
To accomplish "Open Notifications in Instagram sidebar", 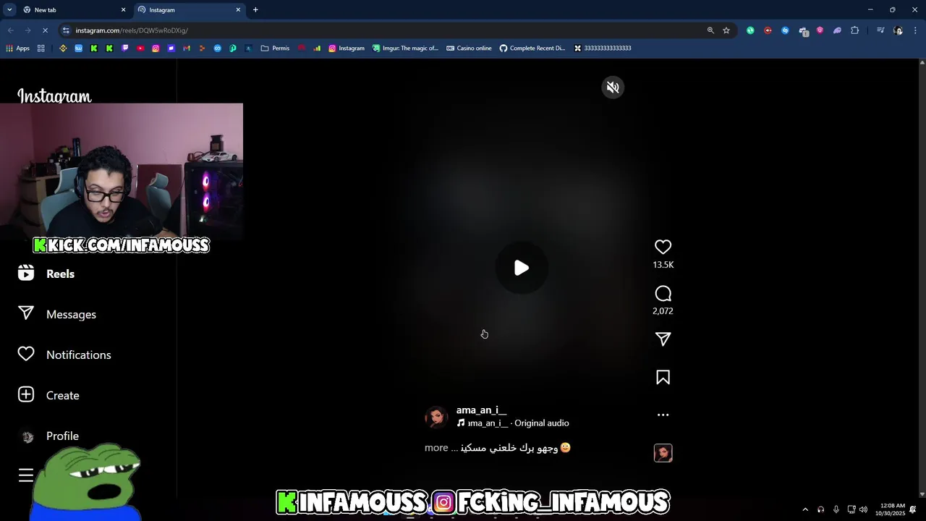I will coord(64,355).
